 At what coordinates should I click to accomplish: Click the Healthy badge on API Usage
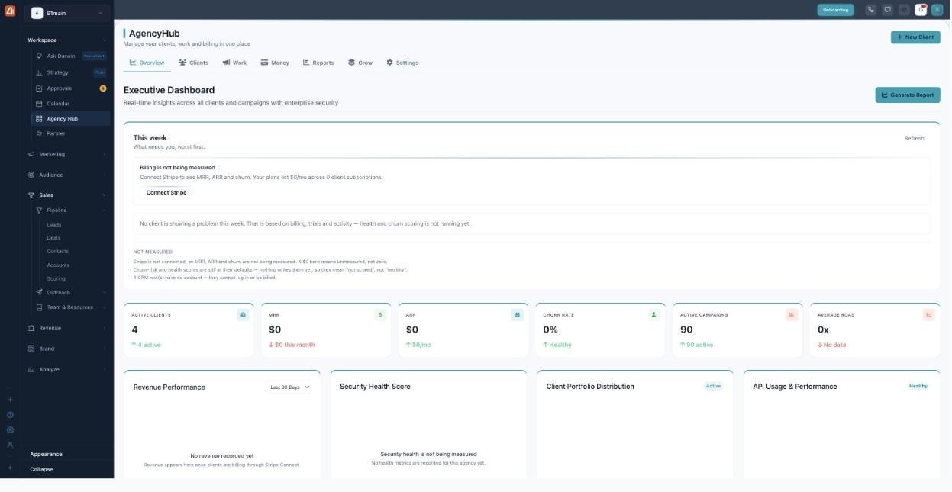click(x=918, y=386)
